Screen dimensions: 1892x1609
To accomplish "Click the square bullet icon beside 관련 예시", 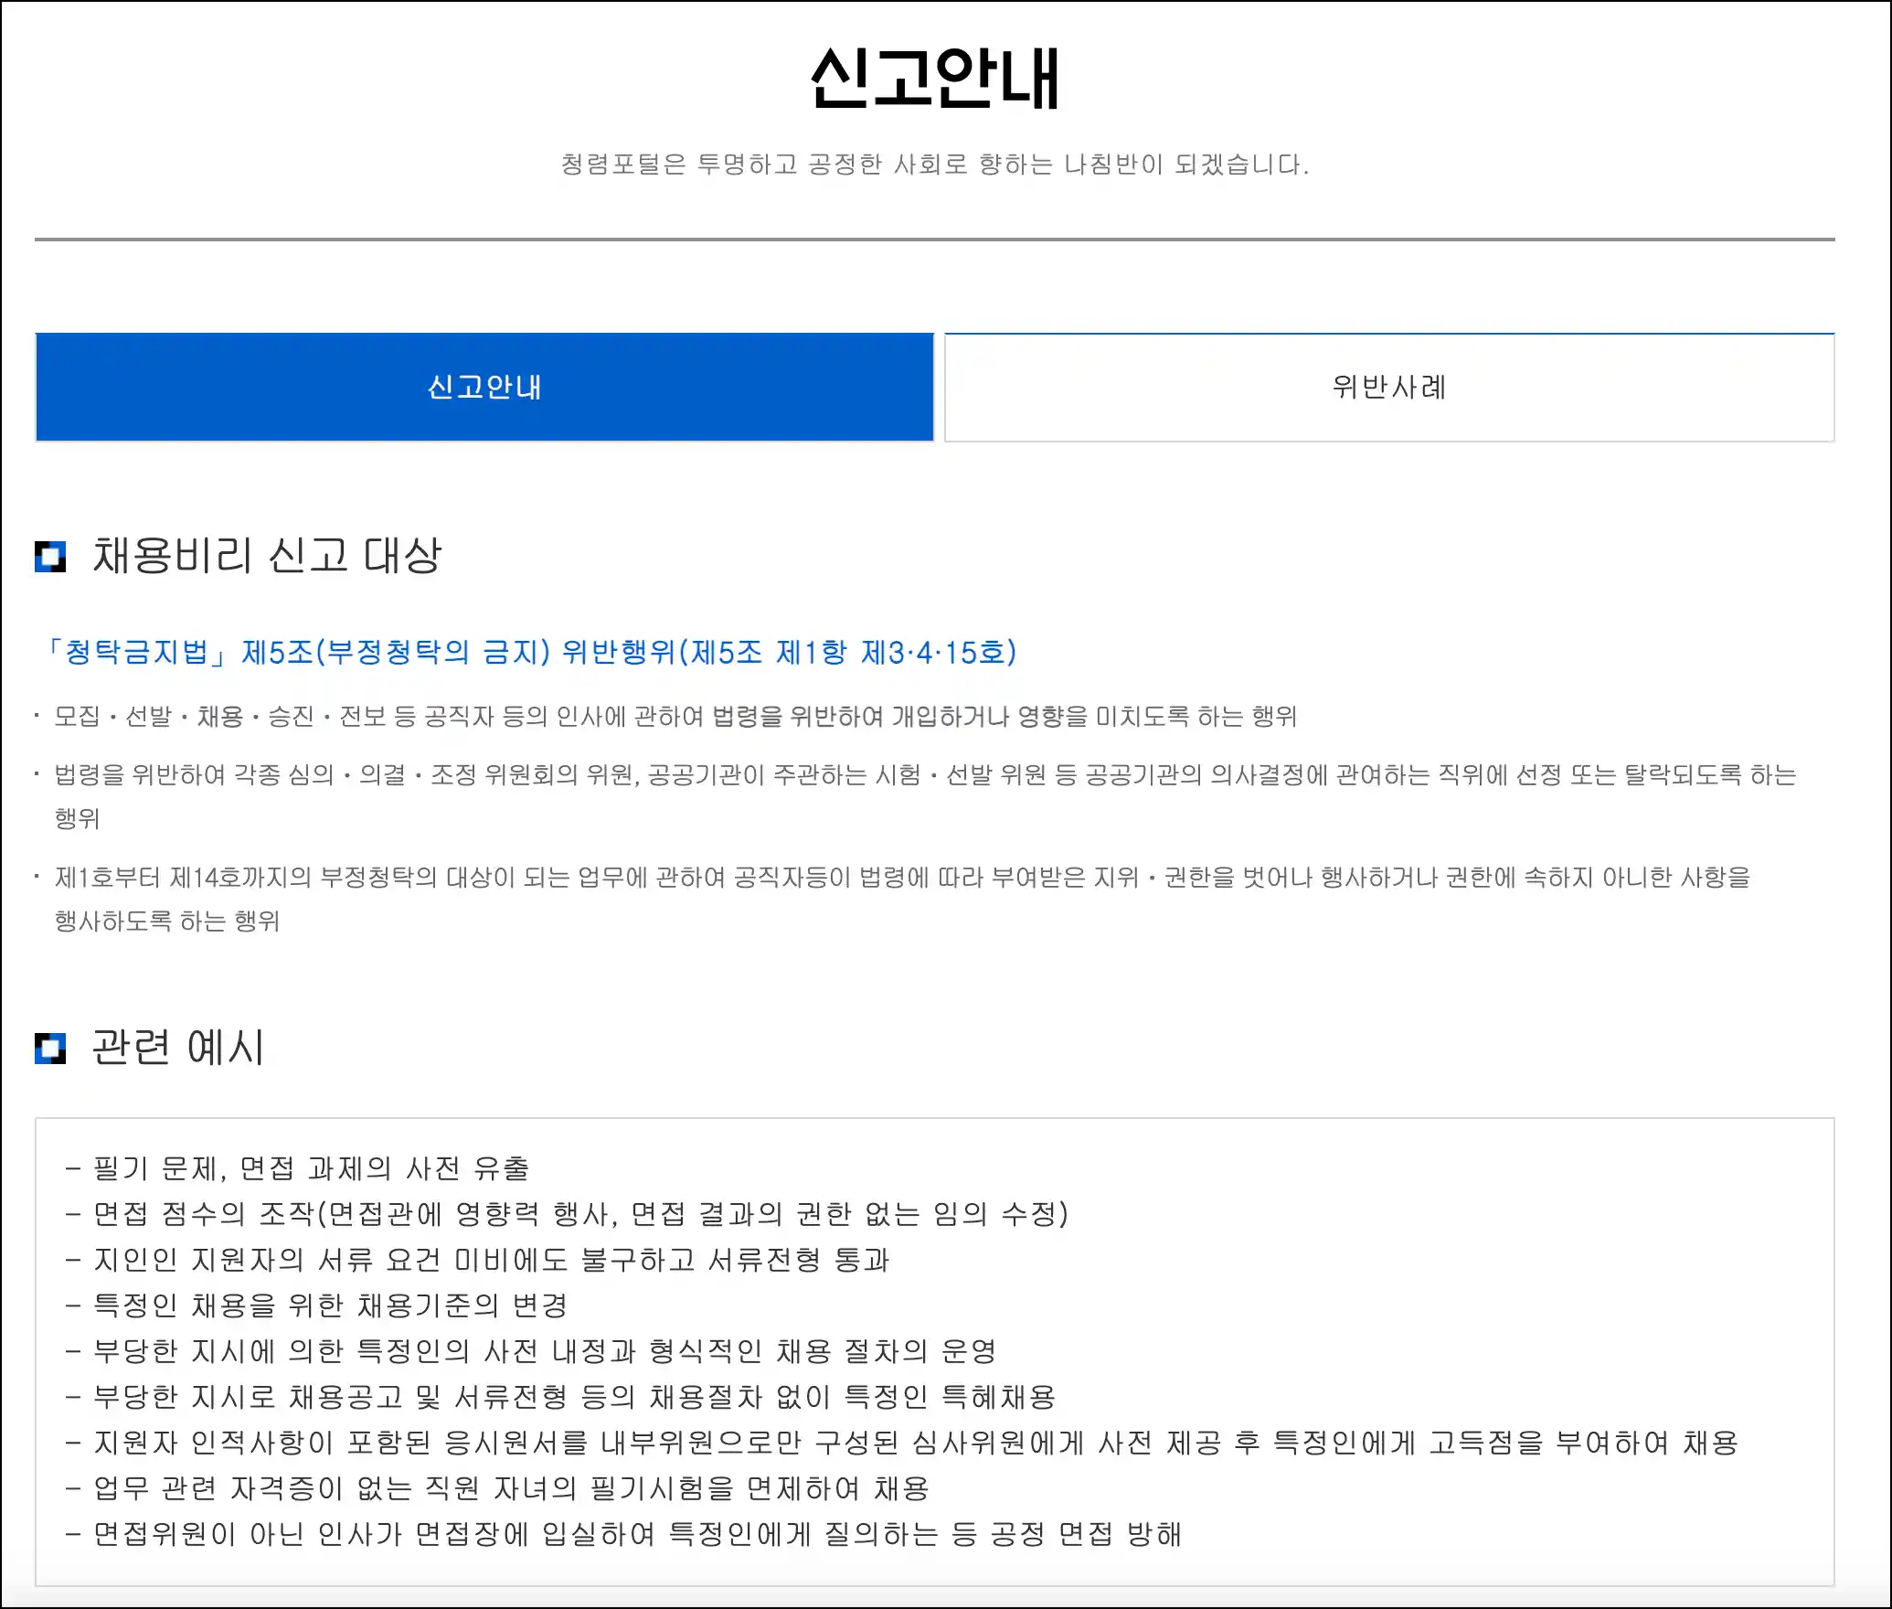I will pos(50,1048).
